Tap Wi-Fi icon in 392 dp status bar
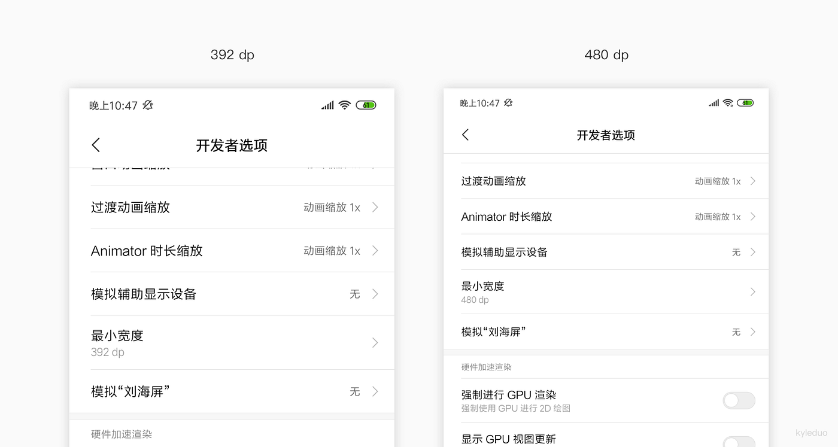Viewport: 838px width, 447px height. [x=344, y=105]
